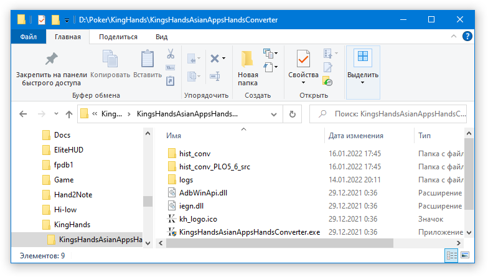Select fpdb1 folder in navigation tree
488x277 pixels.
click(57, 164)
